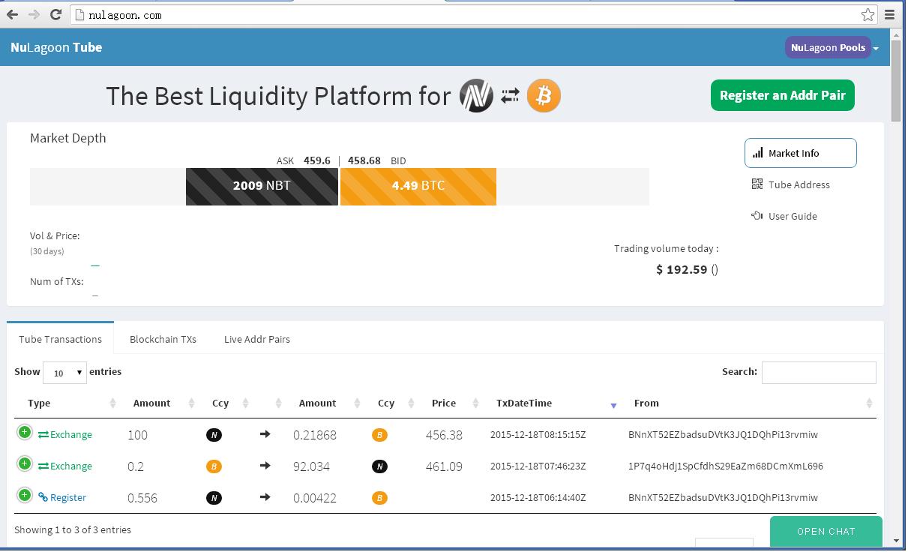
Task: Click timestamp 2015-12-18T06:14:40Z
Action: click(x=538, y=497)
